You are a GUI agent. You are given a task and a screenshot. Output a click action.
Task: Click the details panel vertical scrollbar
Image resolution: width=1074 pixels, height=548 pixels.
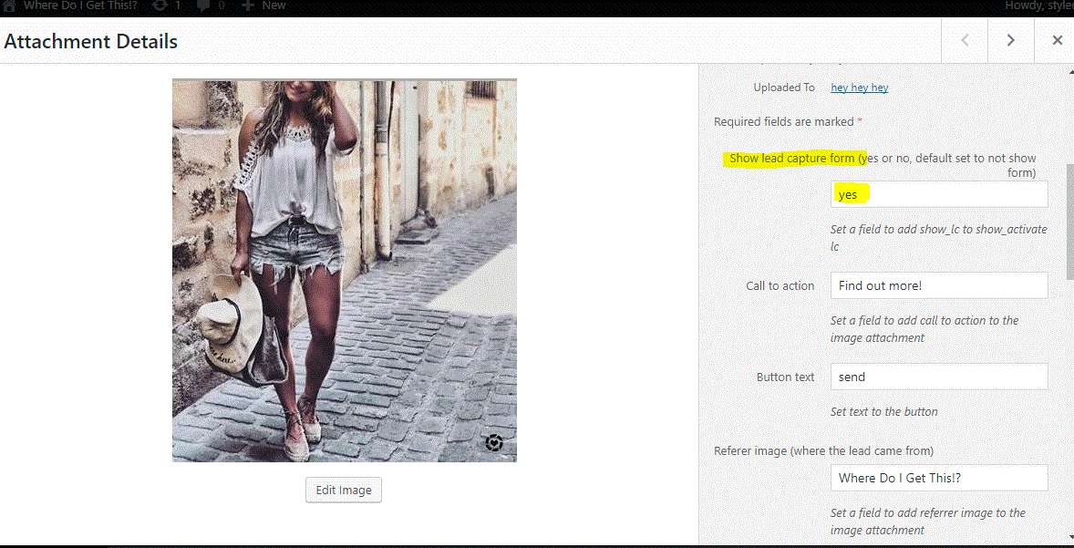(x=1070, y=221)
